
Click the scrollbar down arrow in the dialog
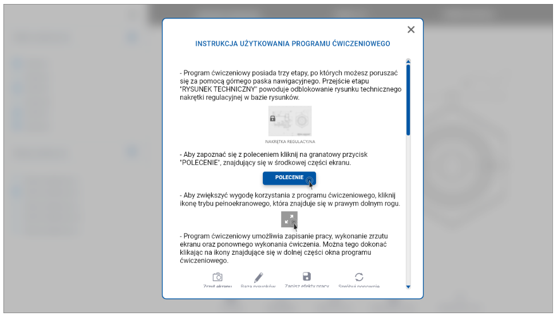coord(408,287)
